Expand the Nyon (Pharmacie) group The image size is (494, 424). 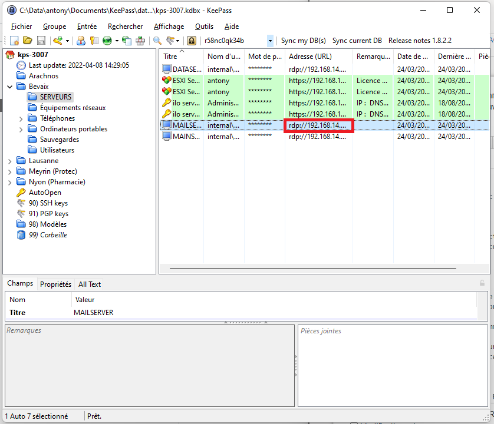[x=10, y=182]
